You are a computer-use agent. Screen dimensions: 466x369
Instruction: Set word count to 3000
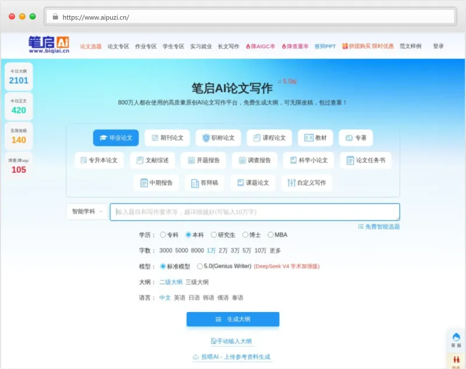tap(166, 250)
